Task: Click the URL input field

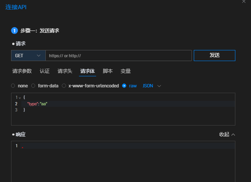Action: [118, 56]
